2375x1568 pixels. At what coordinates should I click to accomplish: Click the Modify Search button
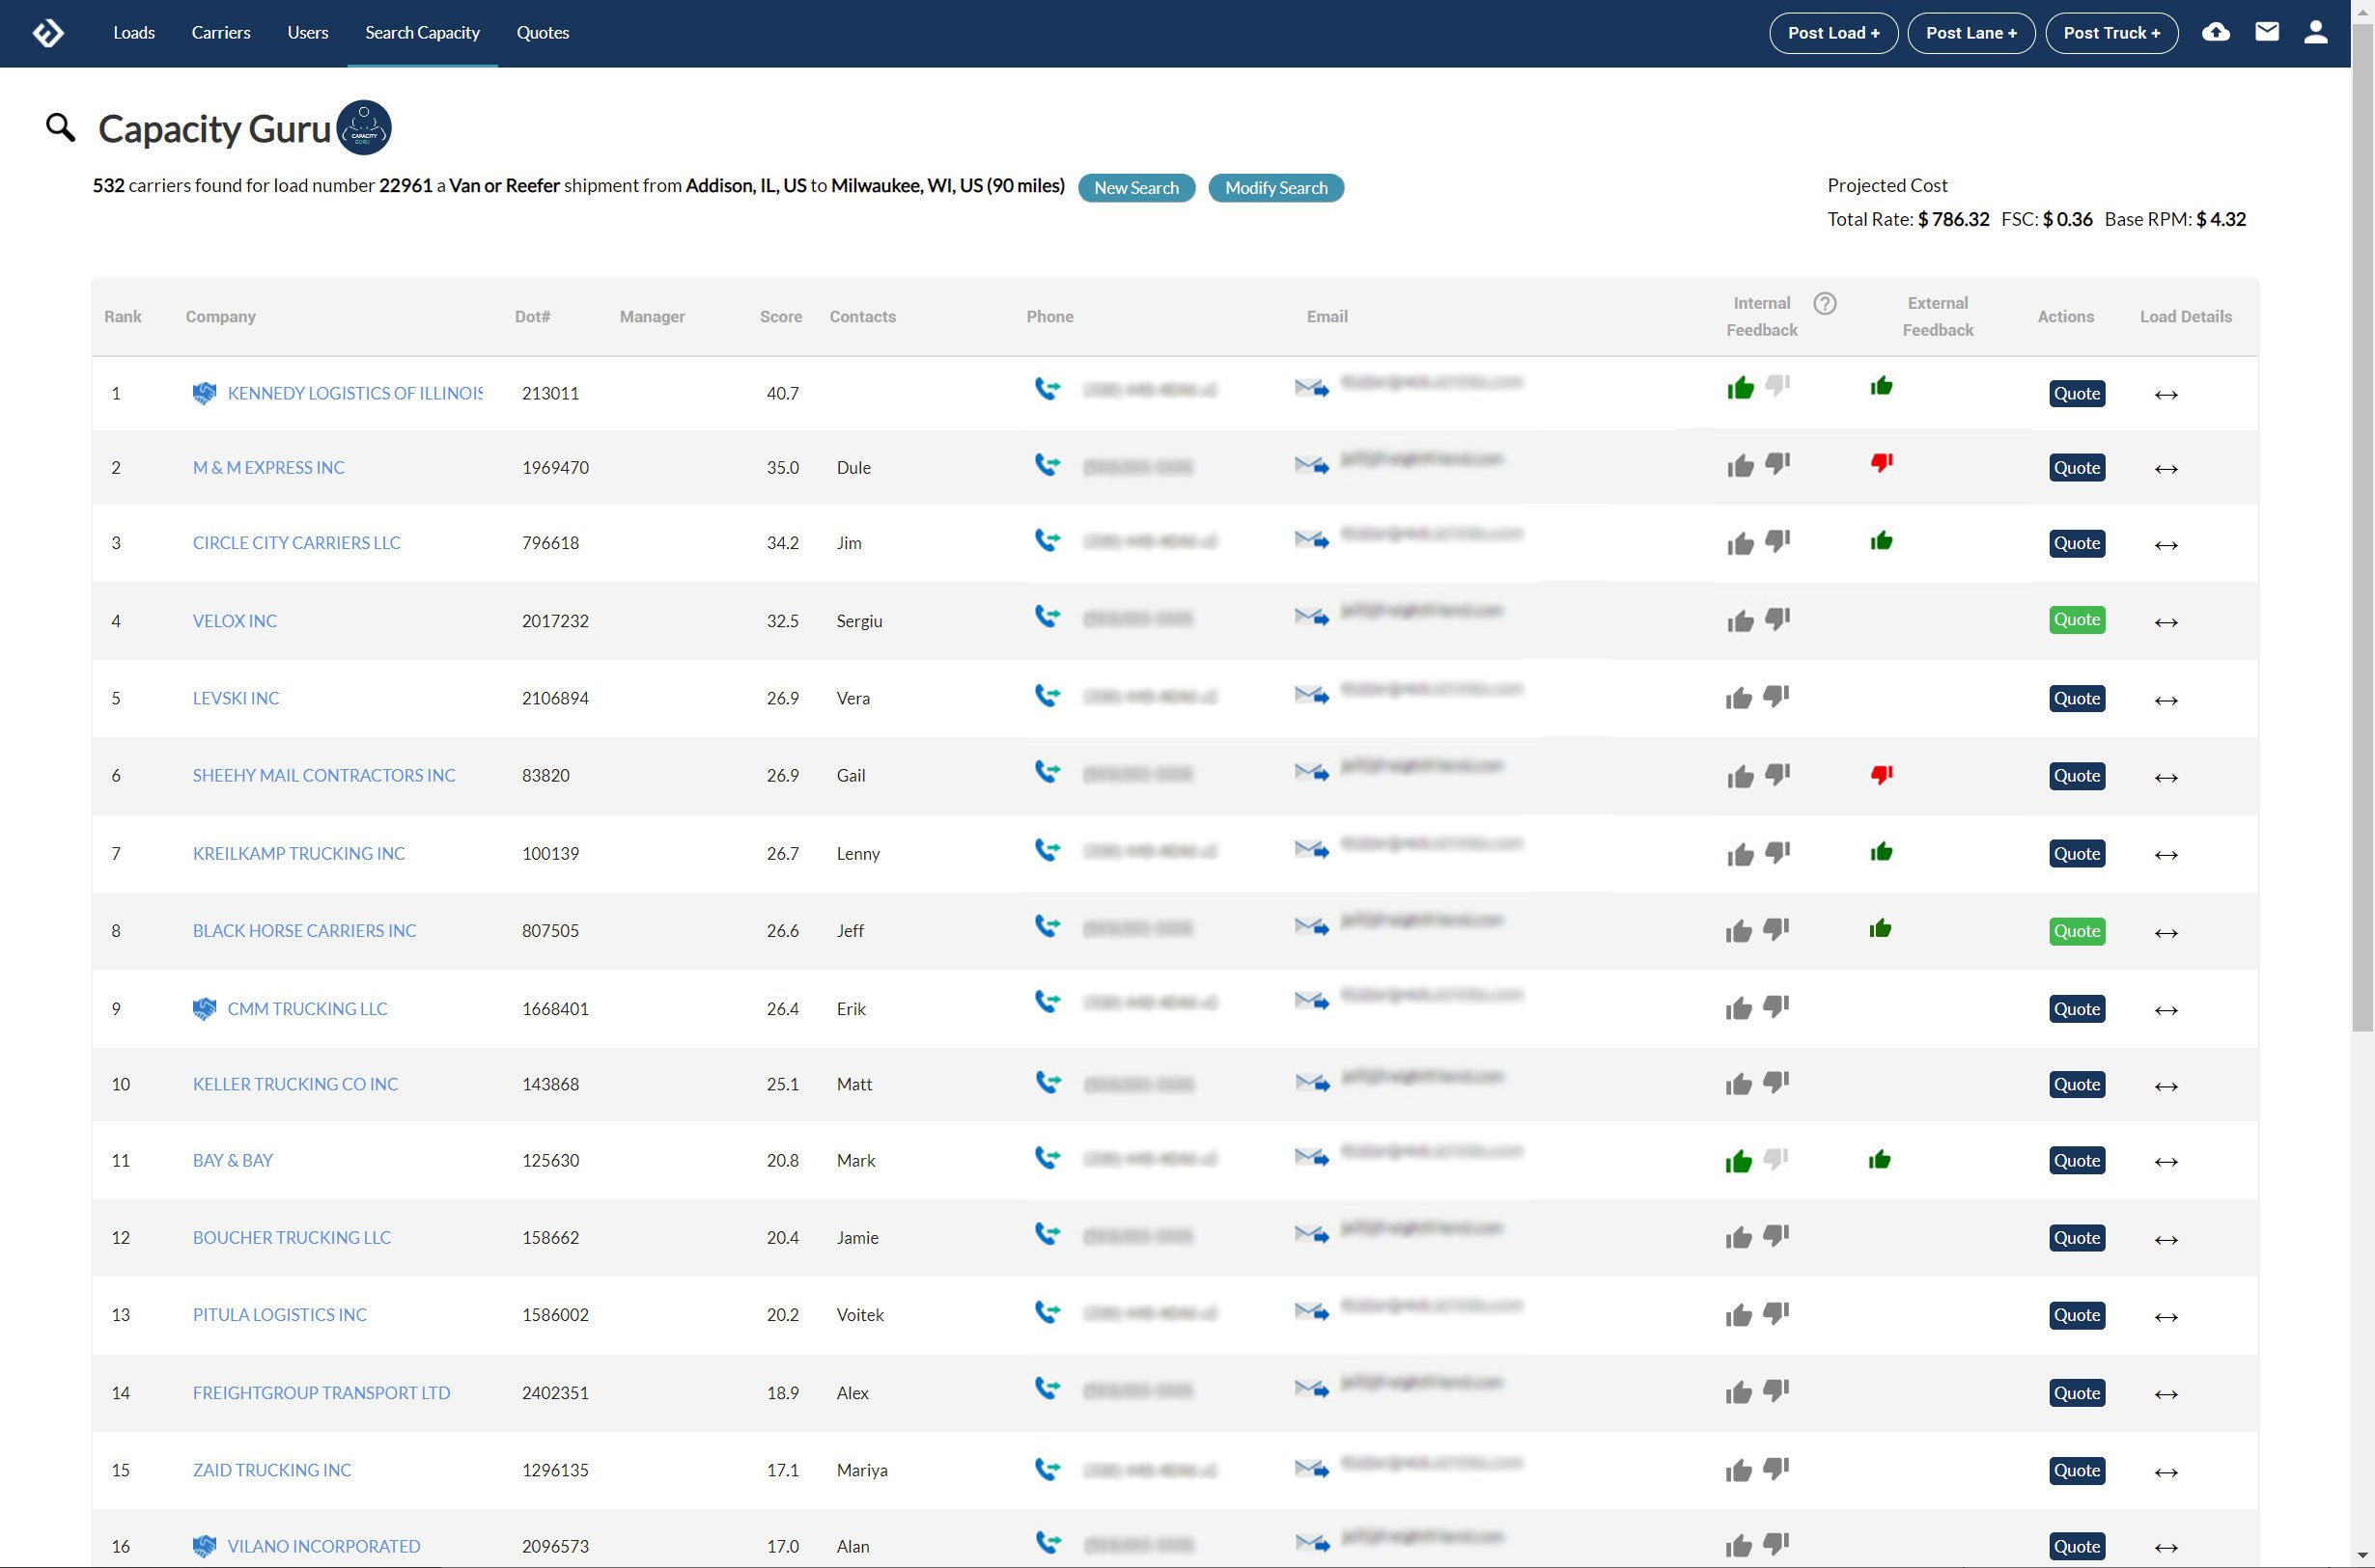pos(1275,188)
